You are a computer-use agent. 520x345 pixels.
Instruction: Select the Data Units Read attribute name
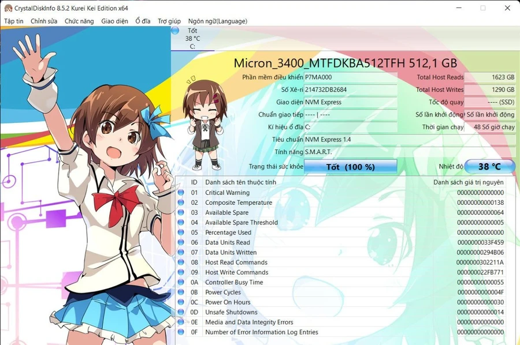228,242
